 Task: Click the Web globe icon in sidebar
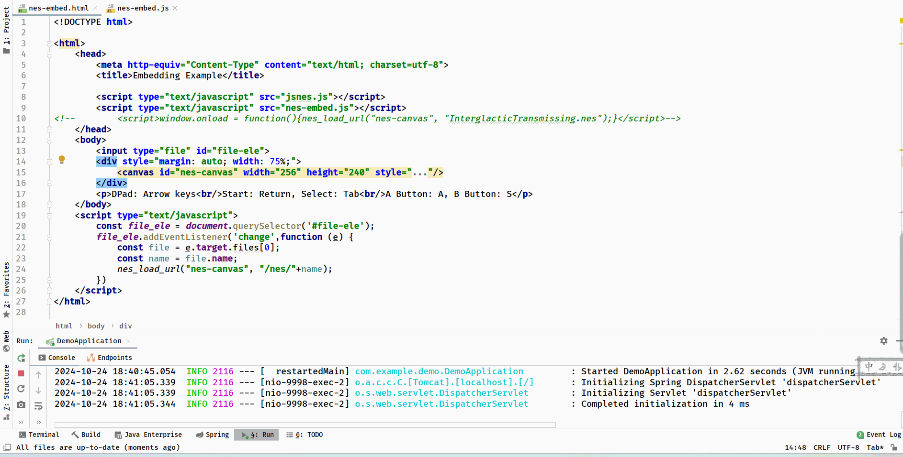click(x=6, y=348)
